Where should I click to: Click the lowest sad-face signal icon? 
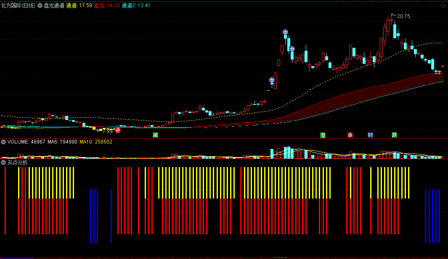tap(272, 80)
